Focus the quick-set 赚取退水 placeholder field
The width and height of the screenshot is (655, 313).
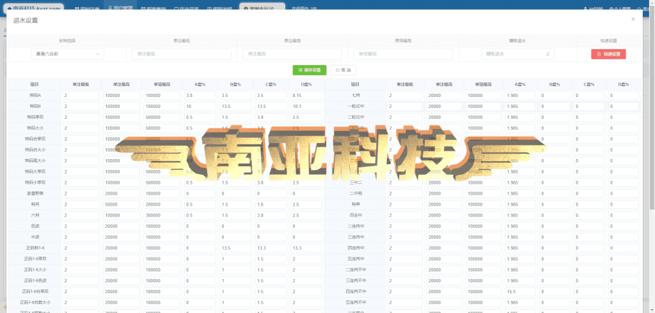pos(517,54)
